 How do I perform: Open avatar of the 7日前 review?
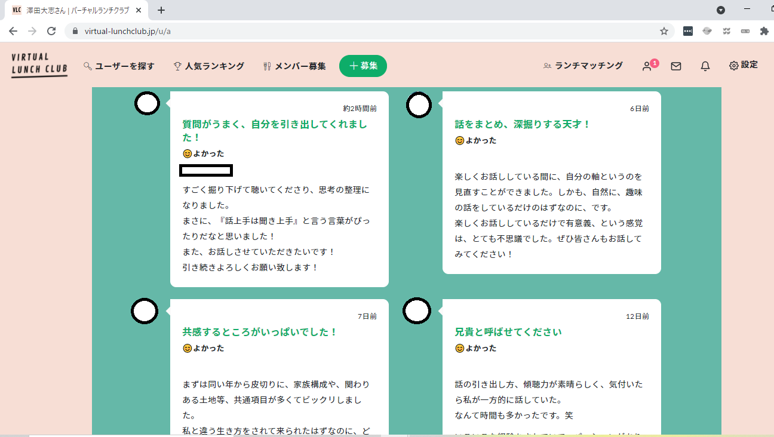pos(144,311)
